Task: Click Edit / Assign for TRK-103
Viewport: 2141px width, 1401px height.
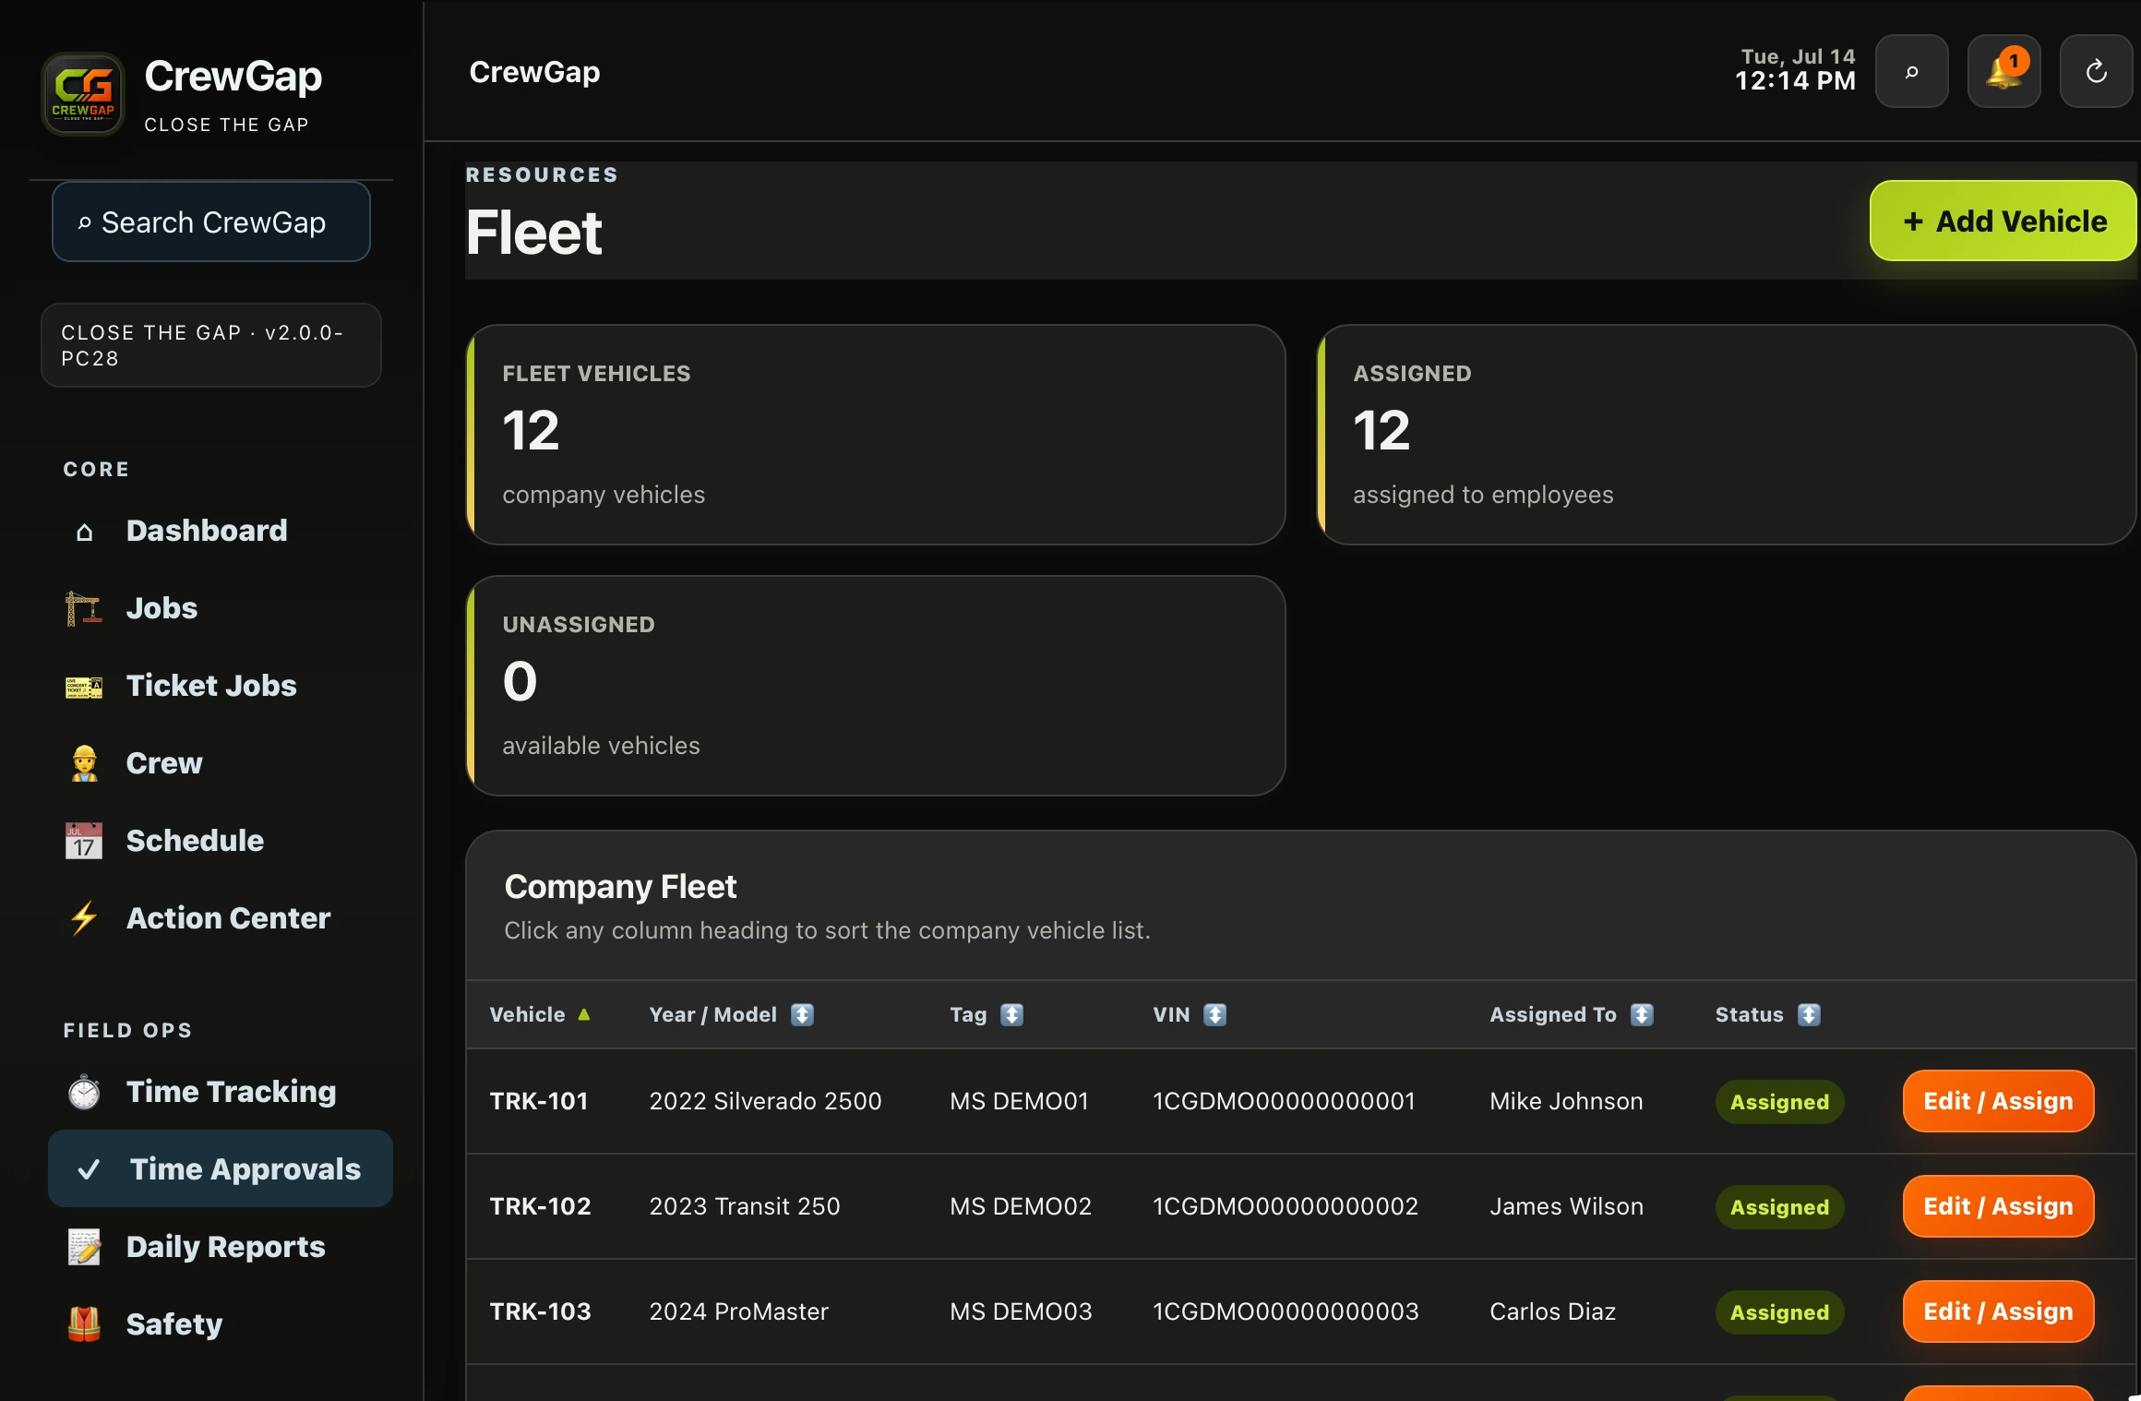Action: 1998,1312
